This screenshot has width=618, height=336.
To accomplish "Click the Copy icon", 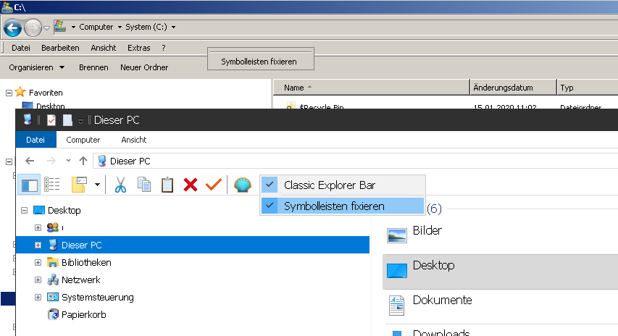I will [x=144, y=185].
